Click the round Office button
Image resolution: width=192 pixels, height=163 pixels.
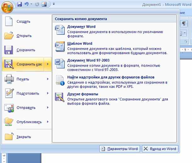pyautogui.click(x=7, y=7)
